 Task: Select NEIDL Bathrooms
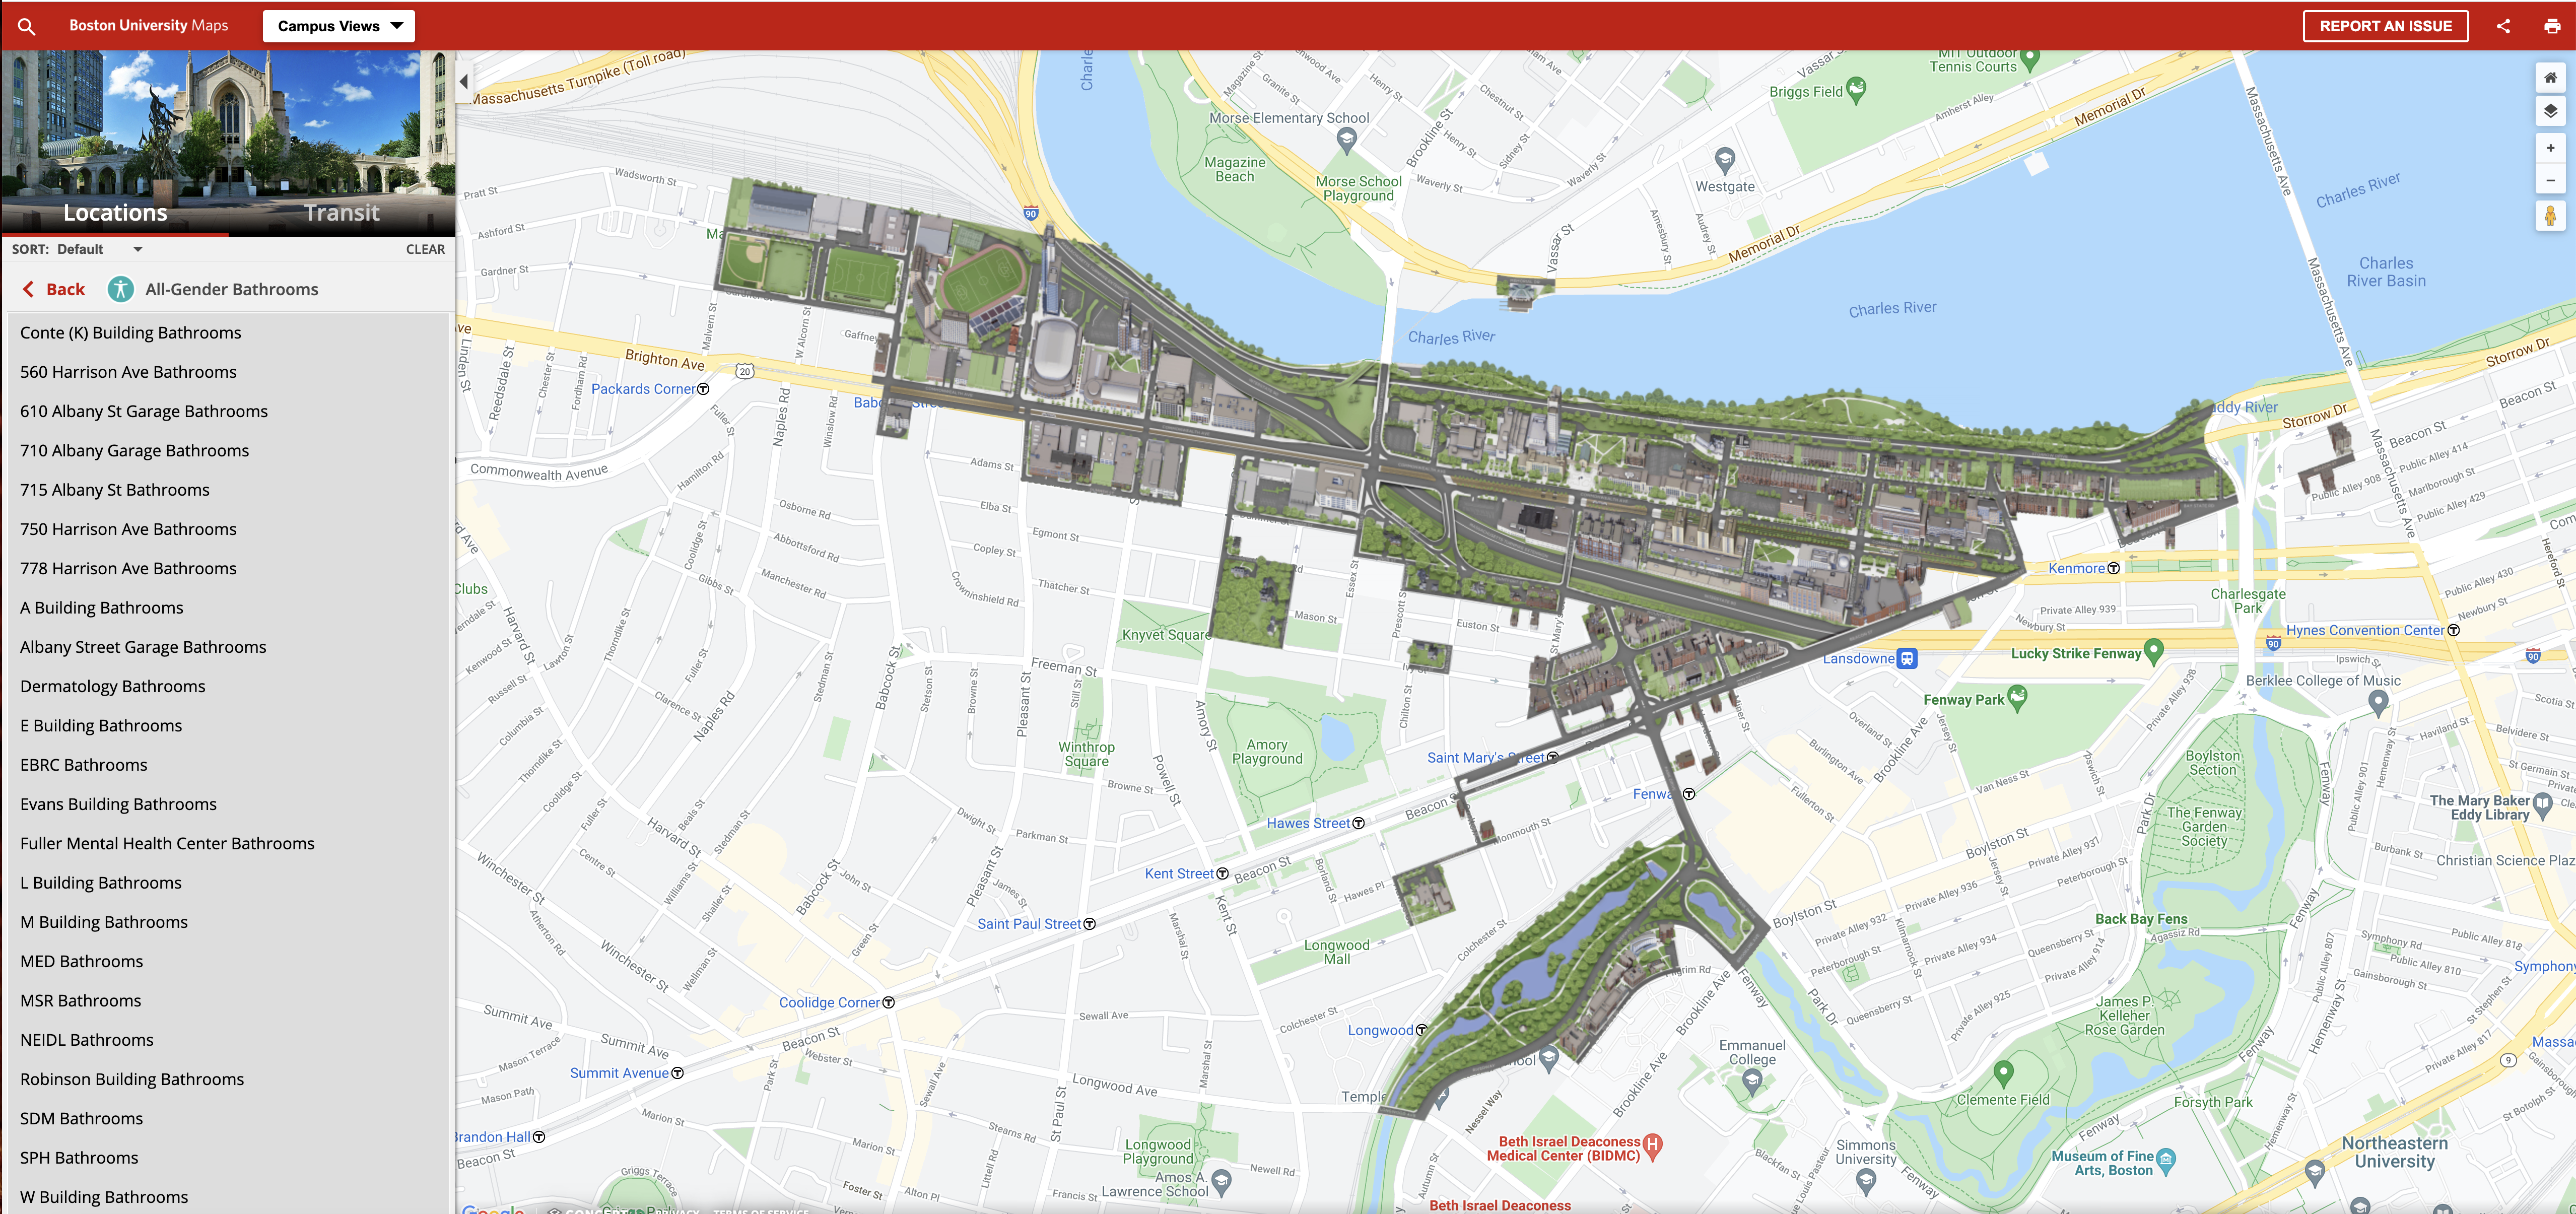[x=228, y=1040]
